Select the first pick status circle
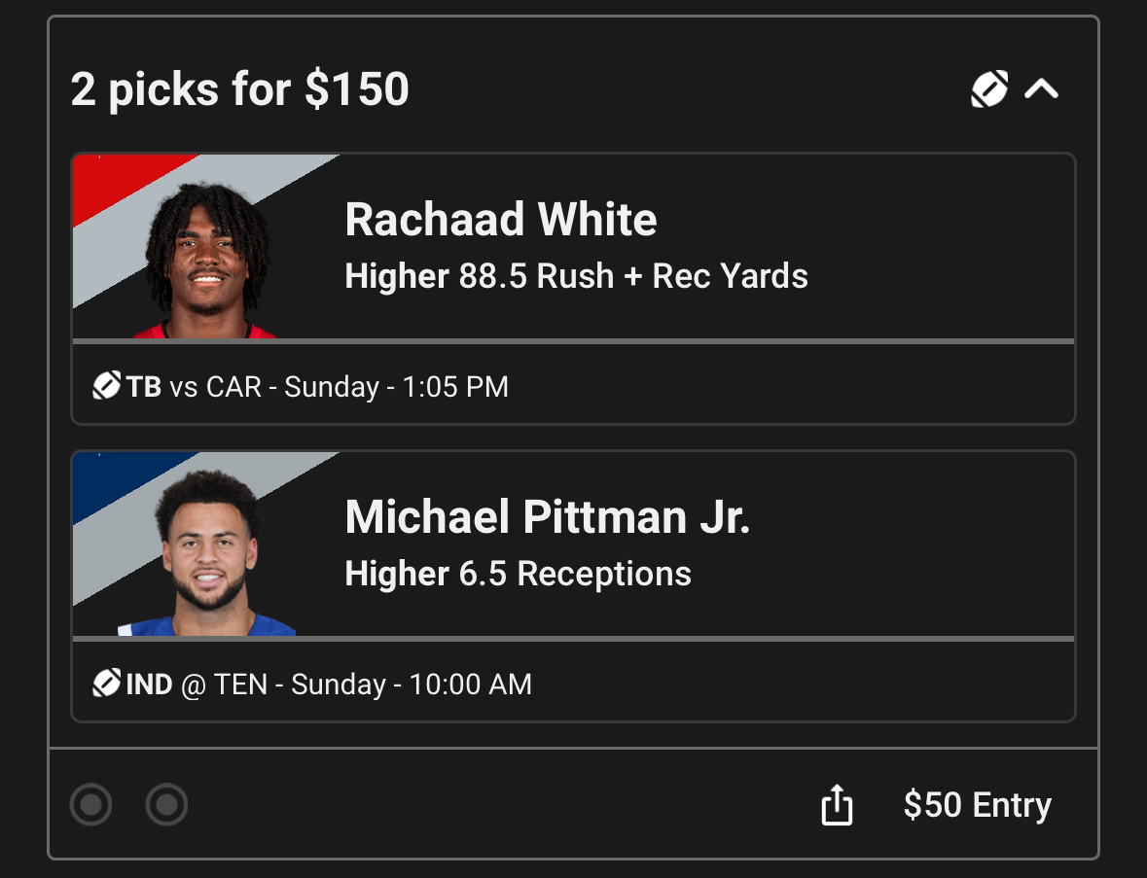Image resolution: width=1147 pixels, height=878 pixels. tap(91, 804)
